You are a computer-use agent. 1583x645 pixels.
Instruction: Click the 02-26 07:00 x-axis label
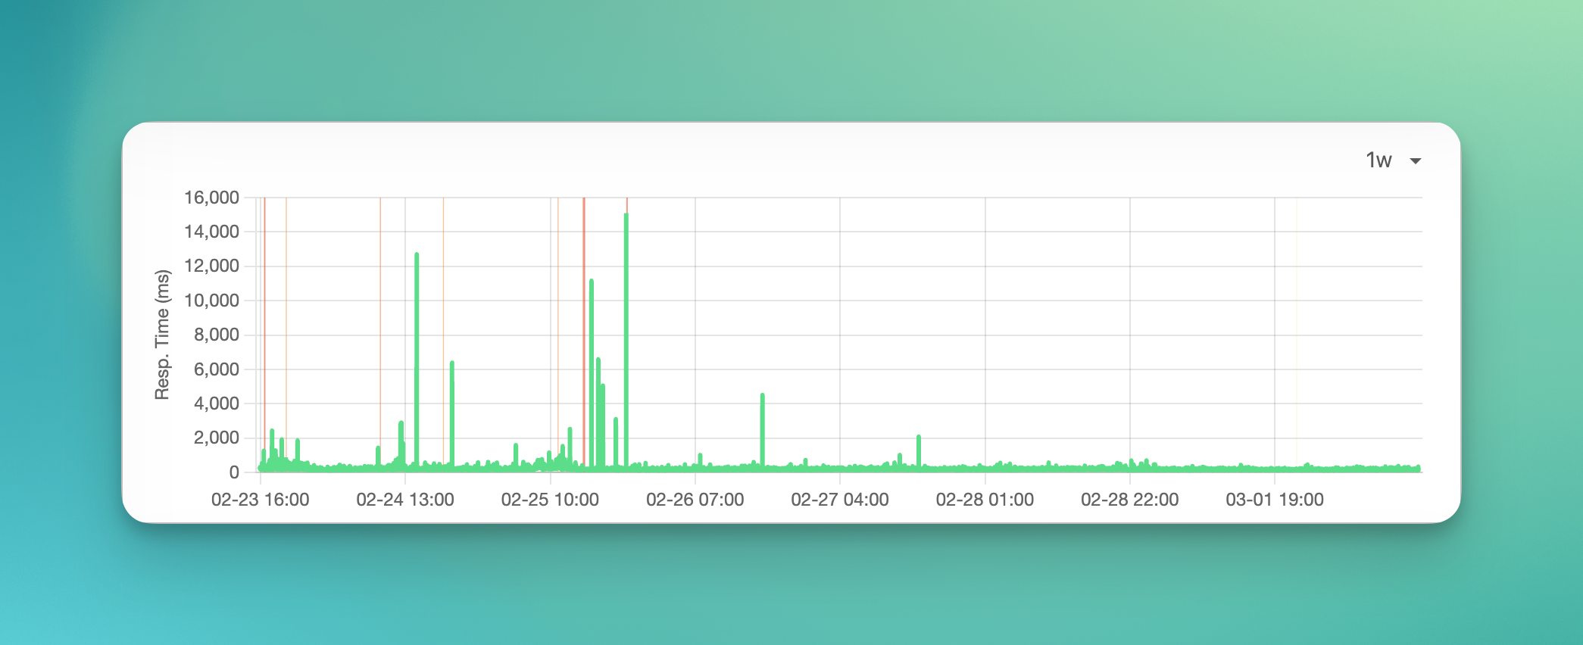click(695, 500)
